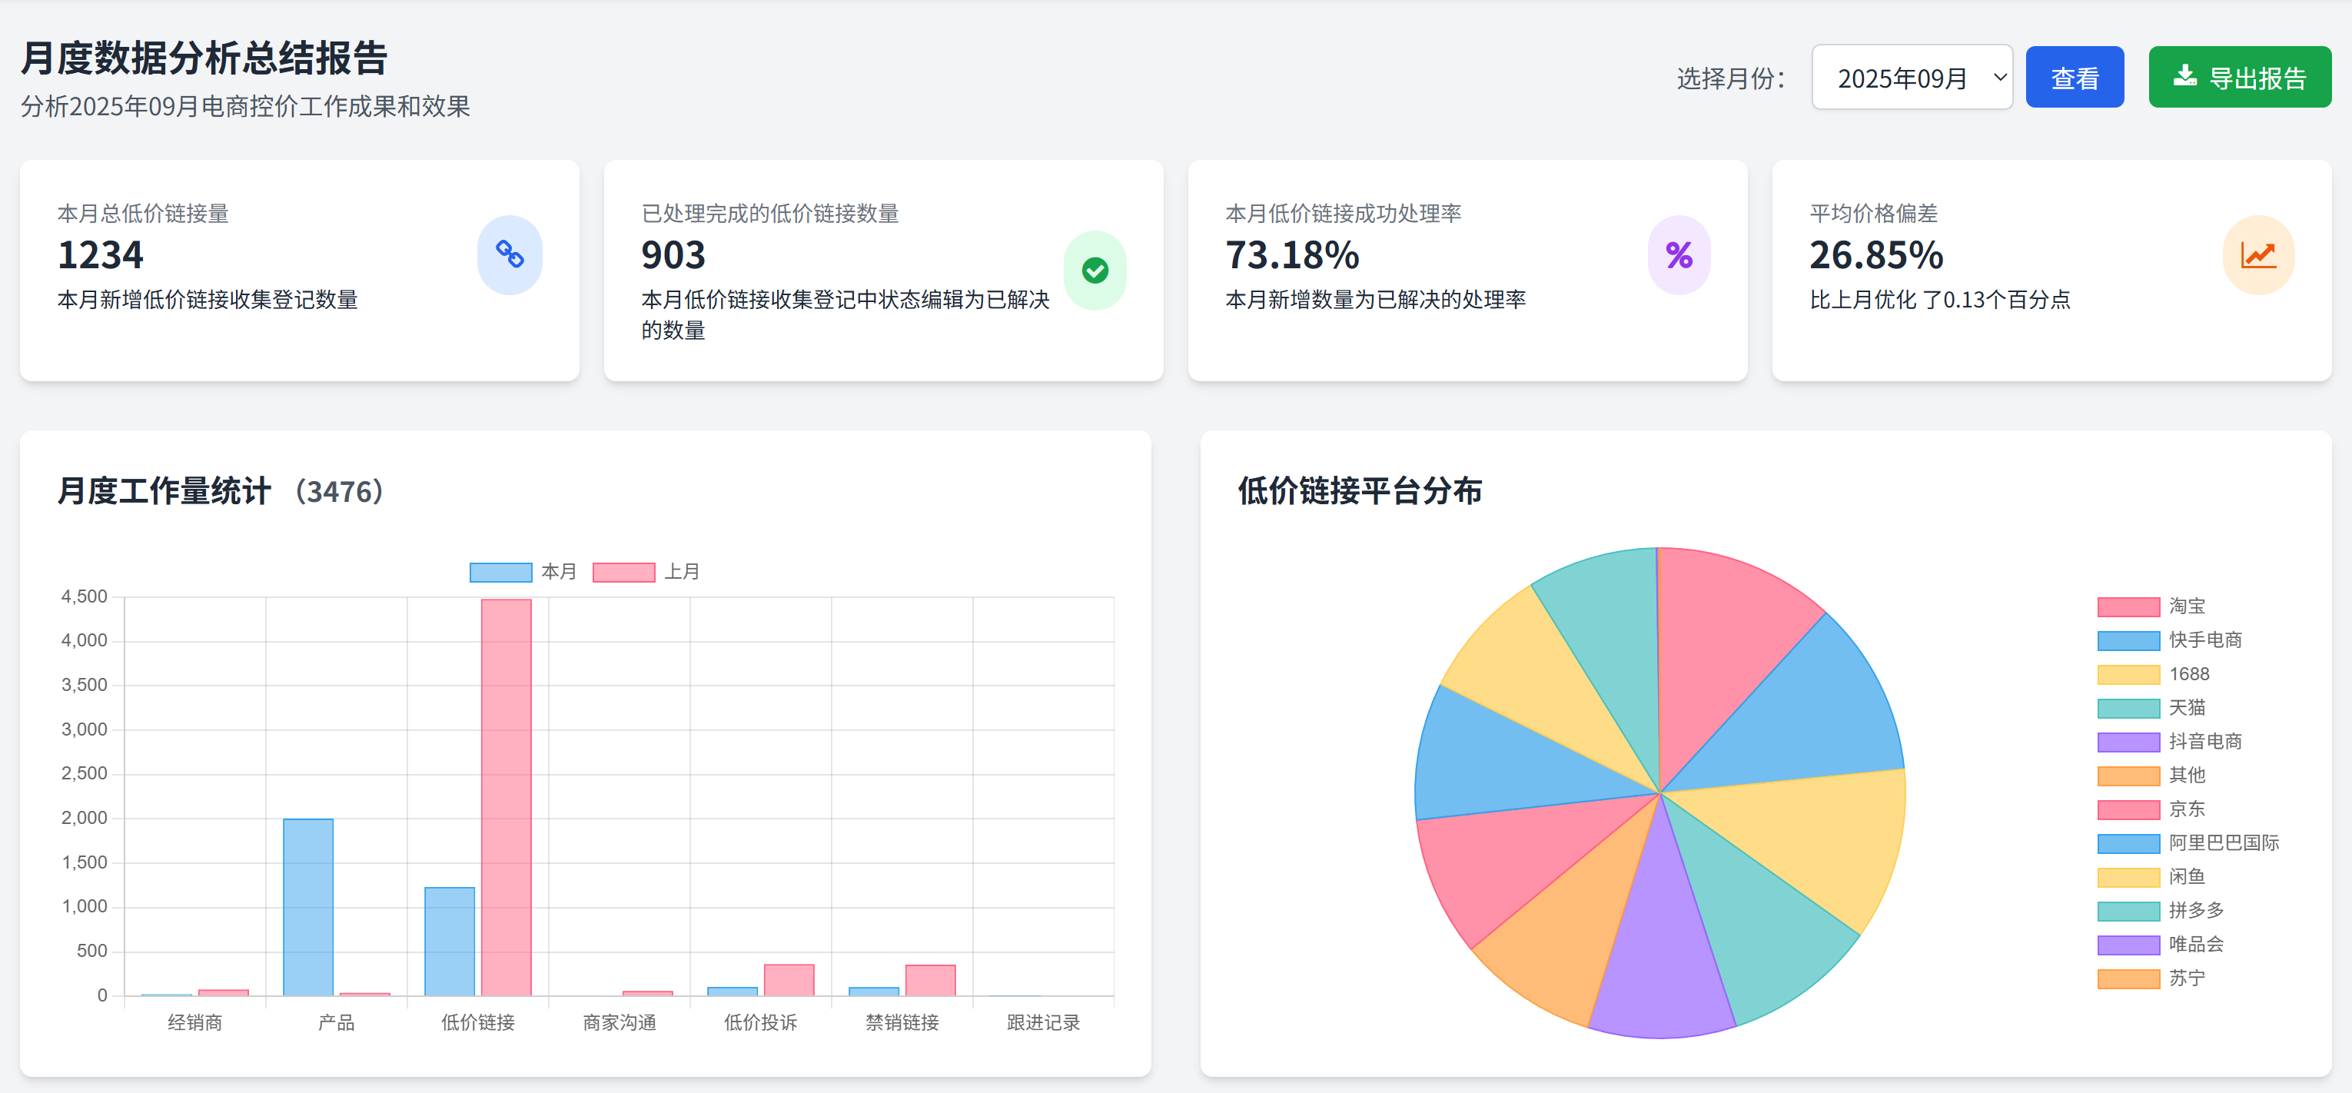Click the 查看 button
The width and height of the screenshot is (2352, 1093).
tap(2074, 78)
